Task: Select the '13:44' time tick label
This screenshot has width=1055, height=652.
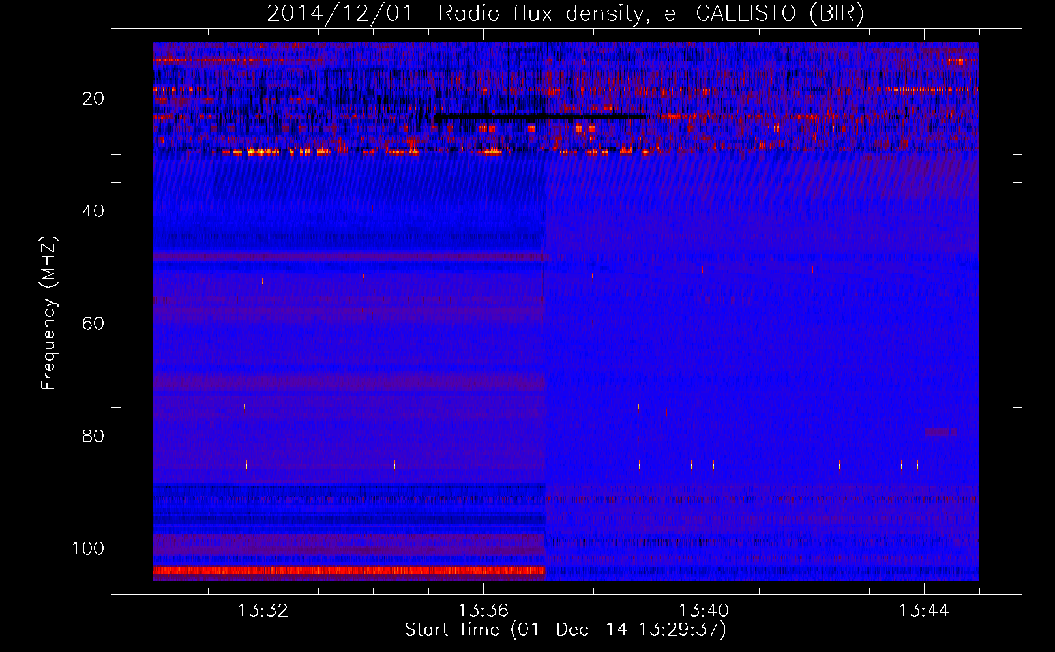Action: 924,611
